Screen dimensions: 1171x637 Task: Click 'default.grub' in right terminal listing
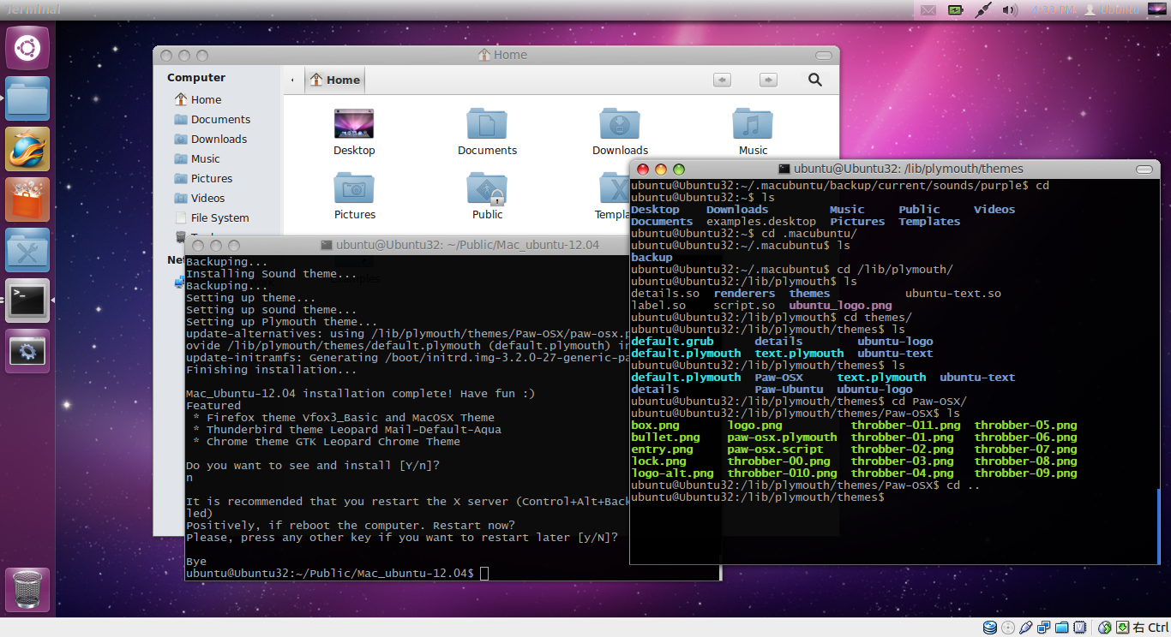click(x=672, y=341)
